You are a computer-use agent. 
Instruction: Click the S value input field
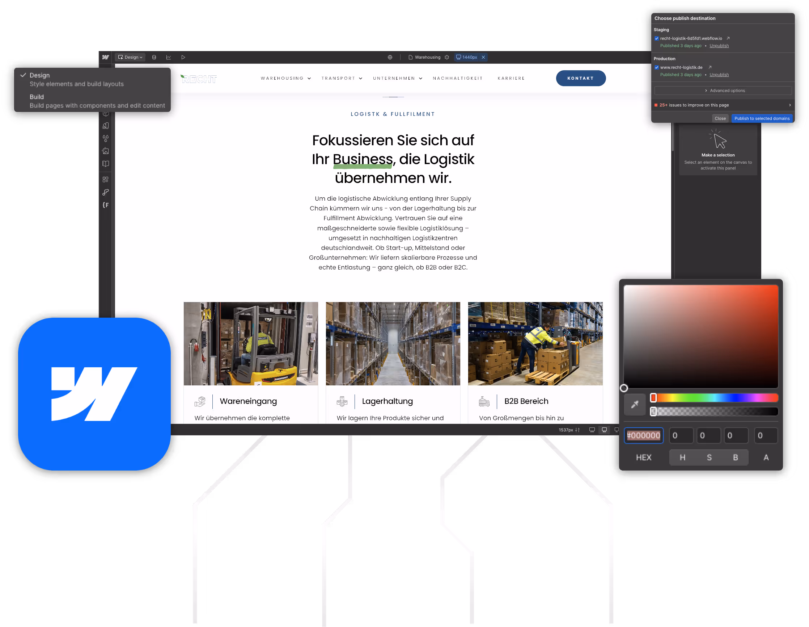pyautogui.click(x=709, y=435)
